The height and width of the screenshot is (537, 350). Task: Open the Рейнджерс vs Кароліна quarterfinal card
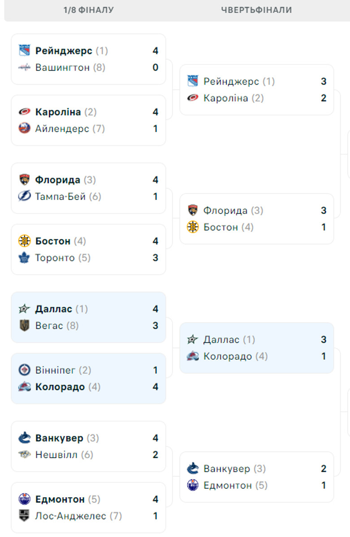(257, 89)
